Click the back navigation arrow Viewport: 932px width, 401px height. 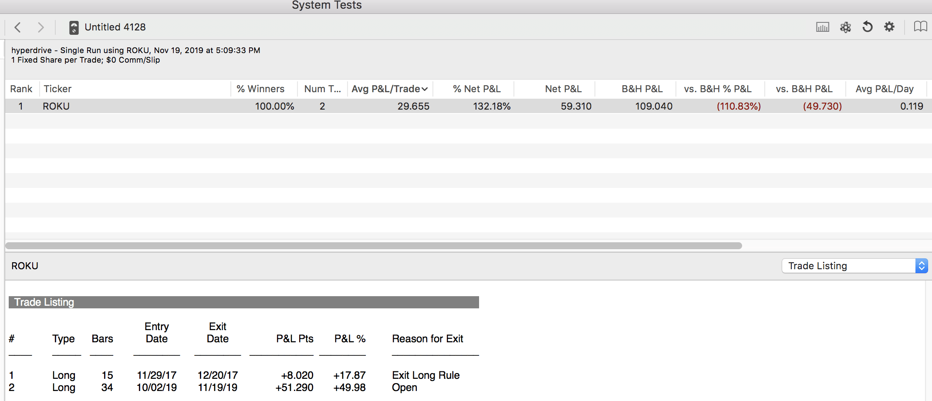pos(18,27)
